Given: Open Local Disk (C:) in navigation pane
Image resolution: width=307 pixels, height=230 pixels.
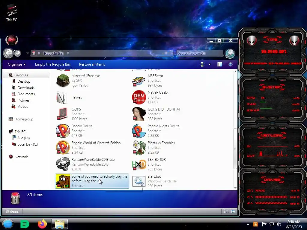Looking at the screenshot, I should click(28, 144).
